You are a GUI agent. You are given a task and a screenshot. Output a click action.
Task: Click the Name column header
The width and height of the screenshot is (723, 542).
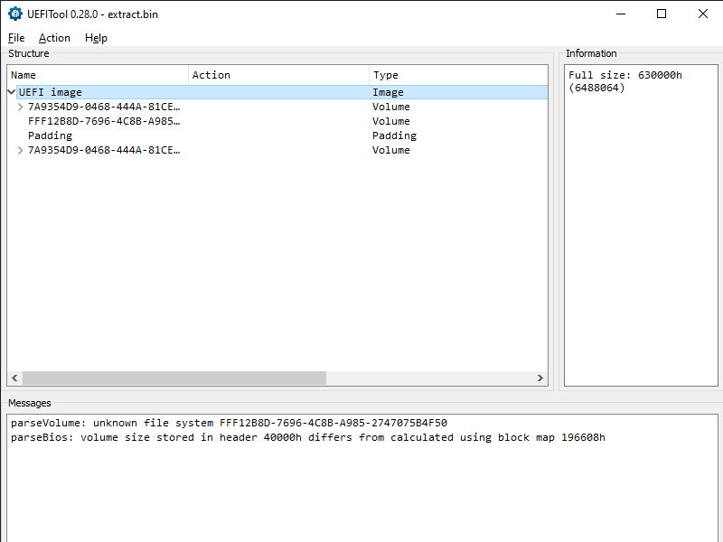[98, 75]
